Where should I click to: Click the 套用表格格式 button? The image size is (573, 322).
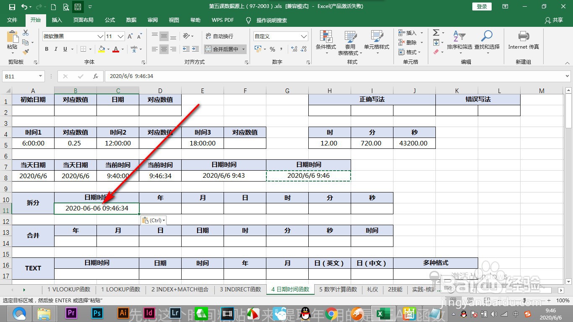(x=351, y=43)
